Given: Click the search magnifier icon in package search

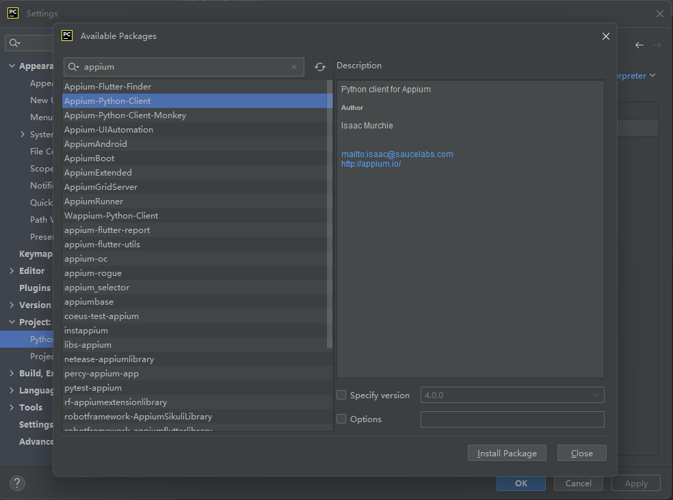Looking at the screenshot, I should coord(73,67).
